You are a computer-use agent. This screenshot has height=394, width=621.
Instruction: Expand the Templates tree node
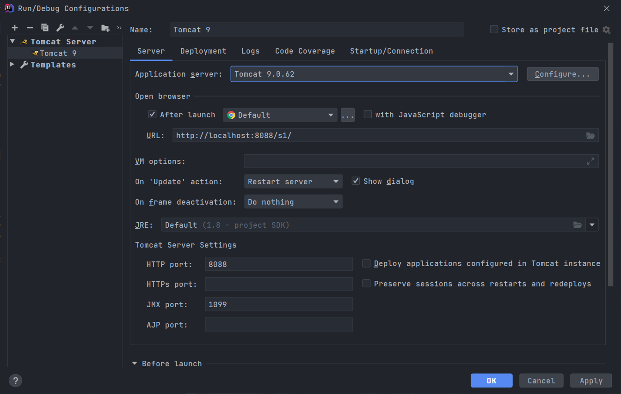pos(12,65)
